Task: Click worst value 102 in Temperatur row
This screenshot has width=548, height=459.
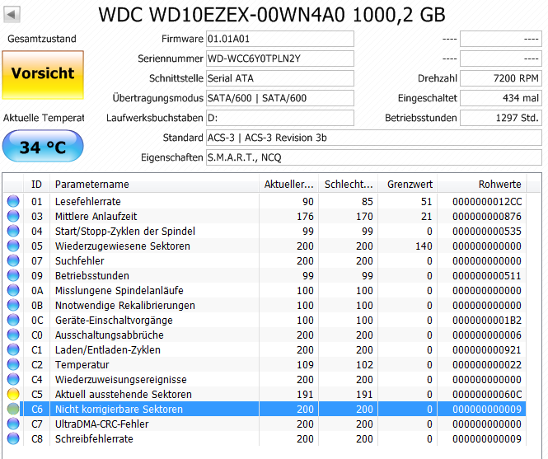Action: pos(364,365)
